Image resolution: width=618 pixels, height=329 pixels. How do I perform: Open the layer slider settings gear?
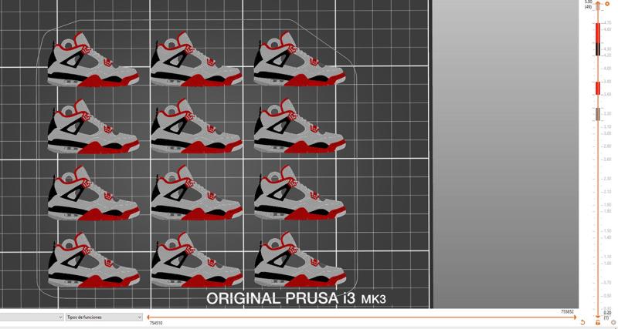[613, 322]
